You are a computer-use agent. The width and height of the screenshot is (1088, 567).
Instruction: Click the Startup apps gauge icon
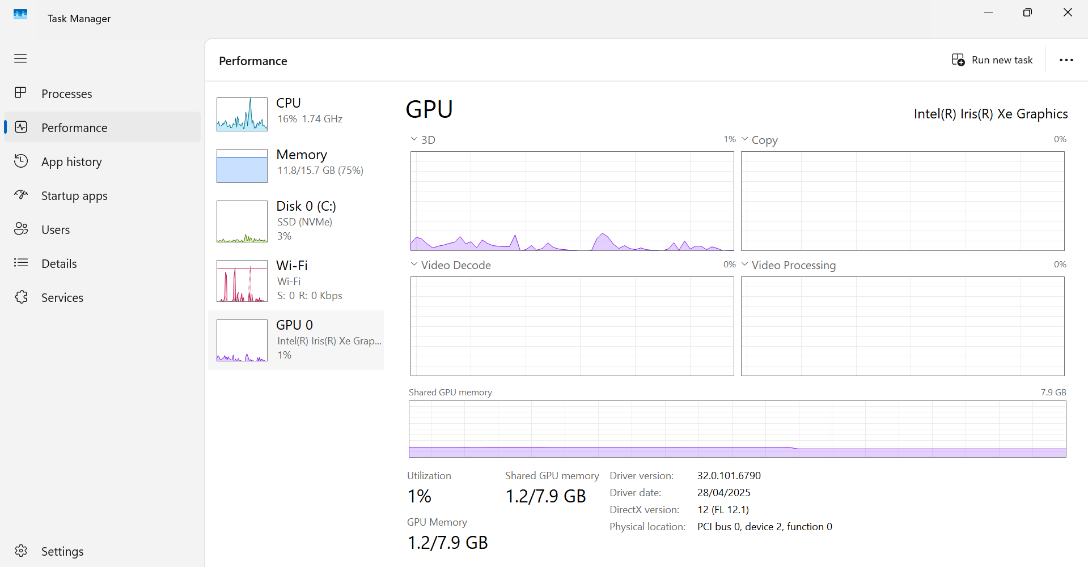coord(21,195)
